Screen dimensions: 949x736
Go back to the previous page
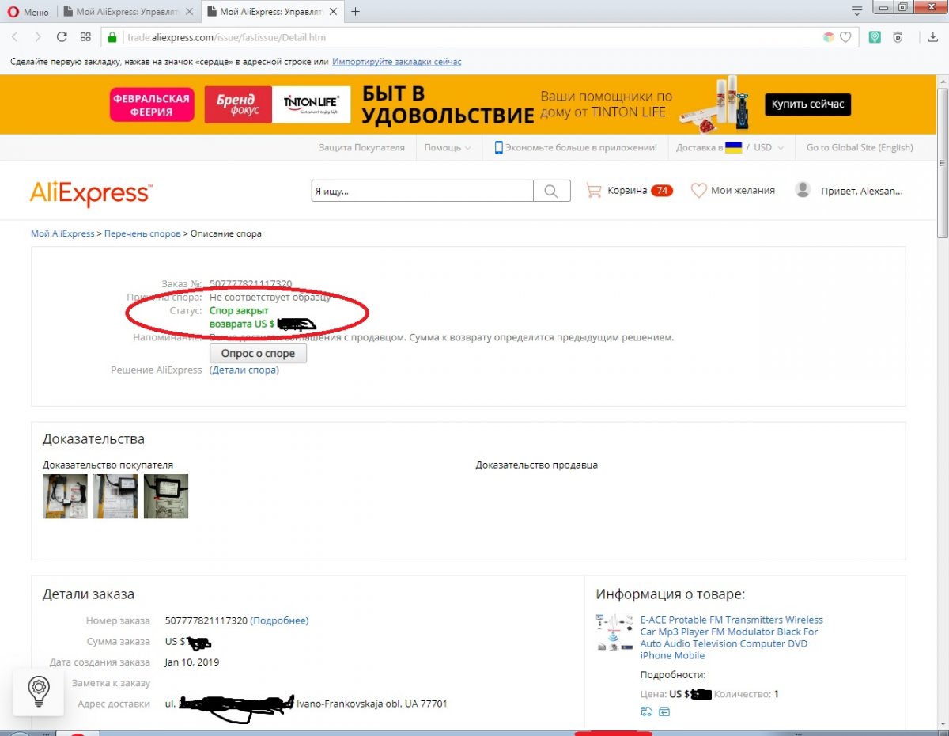click(16, 37)
